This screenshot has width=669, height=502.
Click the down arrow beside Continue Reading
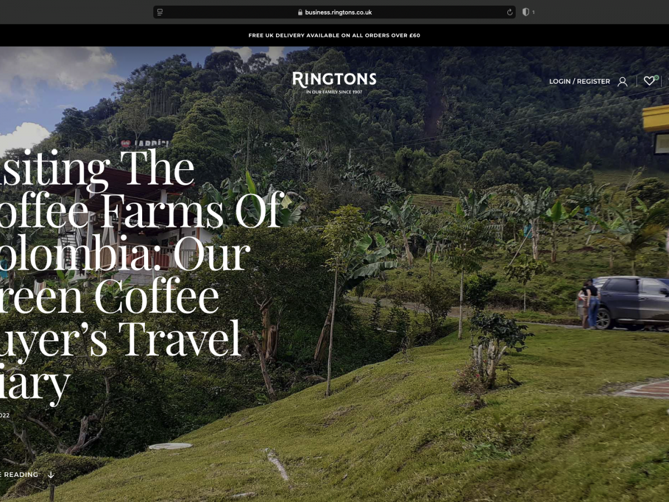51,475
